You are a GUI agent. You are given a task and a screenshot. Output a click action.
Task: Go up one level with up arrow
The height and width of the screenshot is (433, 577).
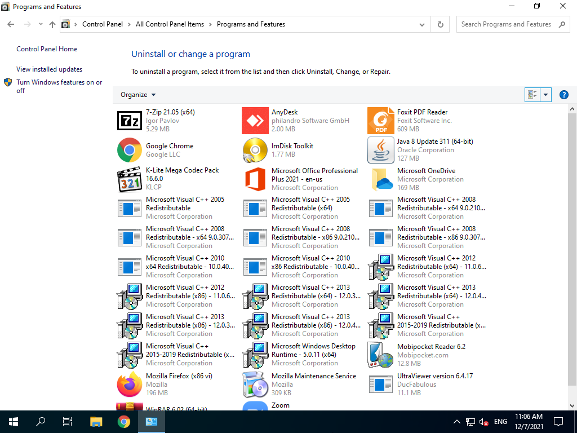52,24
